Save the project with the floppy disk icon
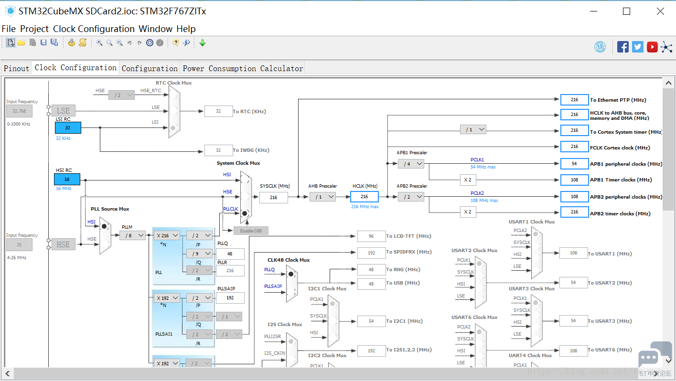Viewport: 676px width, 381px height. click(x=43, y=43)
